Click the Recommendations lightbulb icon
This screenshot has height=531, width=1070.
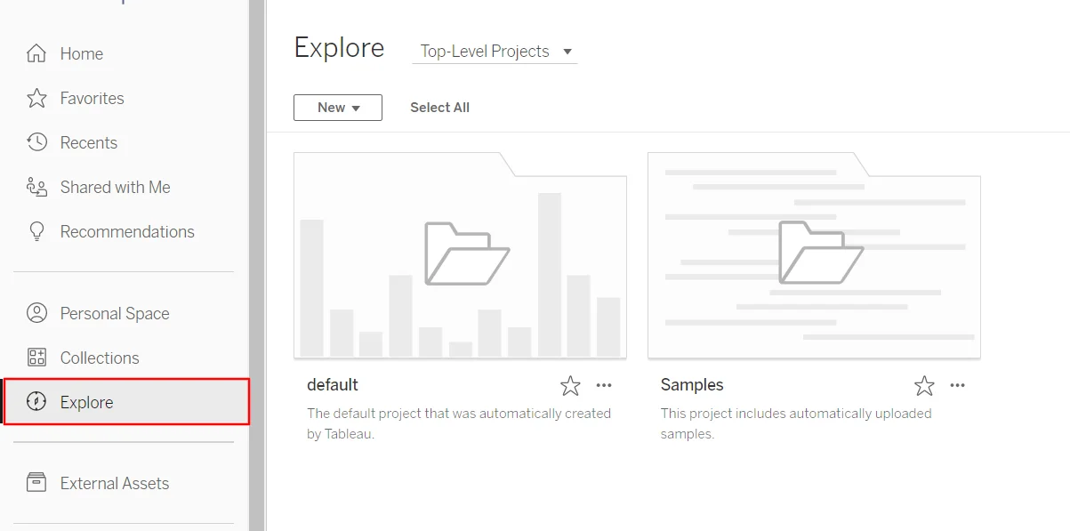click(x=36, y=231)
